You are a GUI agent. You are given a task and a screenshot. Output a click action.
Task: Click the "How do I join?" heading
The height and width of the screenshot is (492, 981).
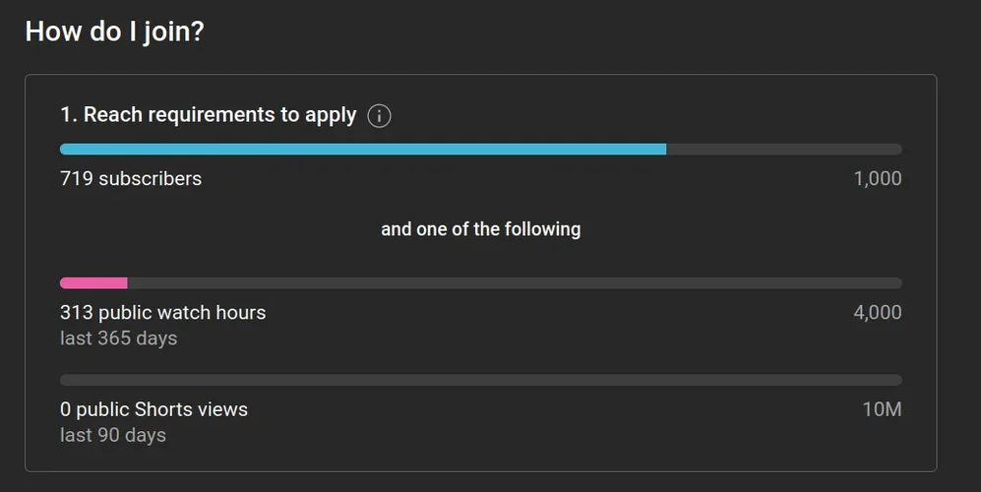click(114, 31)
